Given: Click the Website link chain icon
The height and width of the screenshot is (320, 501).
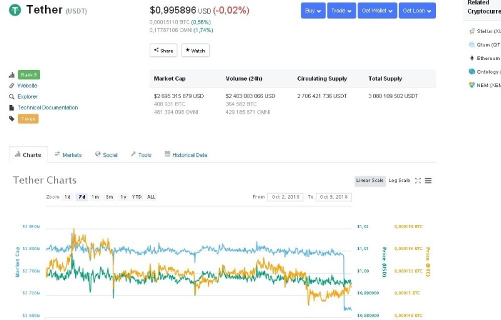Looking at the screenshot, I should (12, 86).
